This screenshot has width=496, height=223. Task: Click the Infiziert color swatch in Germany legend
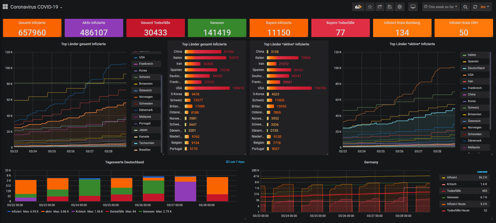pos(444,178)
